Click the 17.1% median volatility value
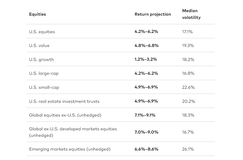Screen dimensions: 243x160 (187, 32)
